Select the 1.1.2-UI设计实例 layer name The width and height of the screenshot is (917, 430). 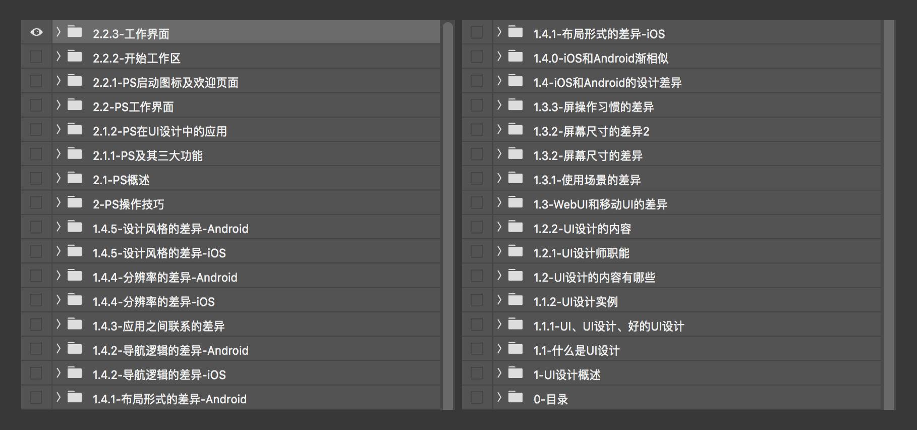point(576,302)
